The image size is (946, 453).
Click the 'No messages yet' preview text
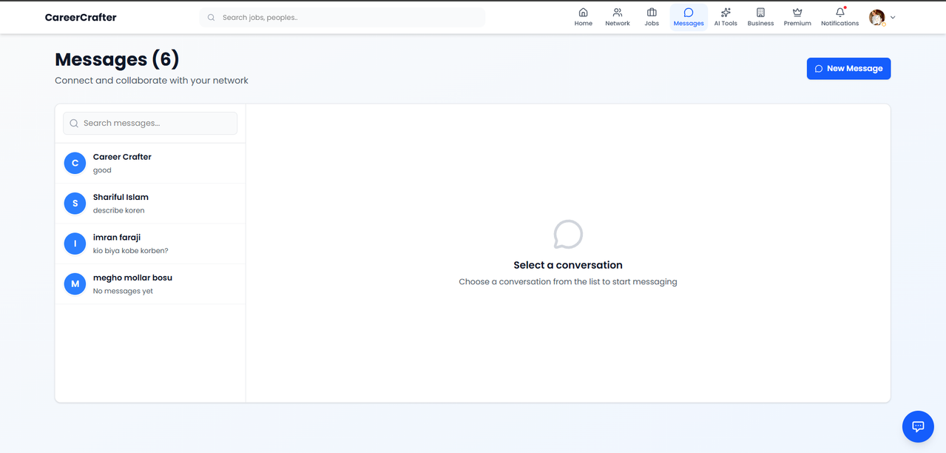[x=123, y=291]
